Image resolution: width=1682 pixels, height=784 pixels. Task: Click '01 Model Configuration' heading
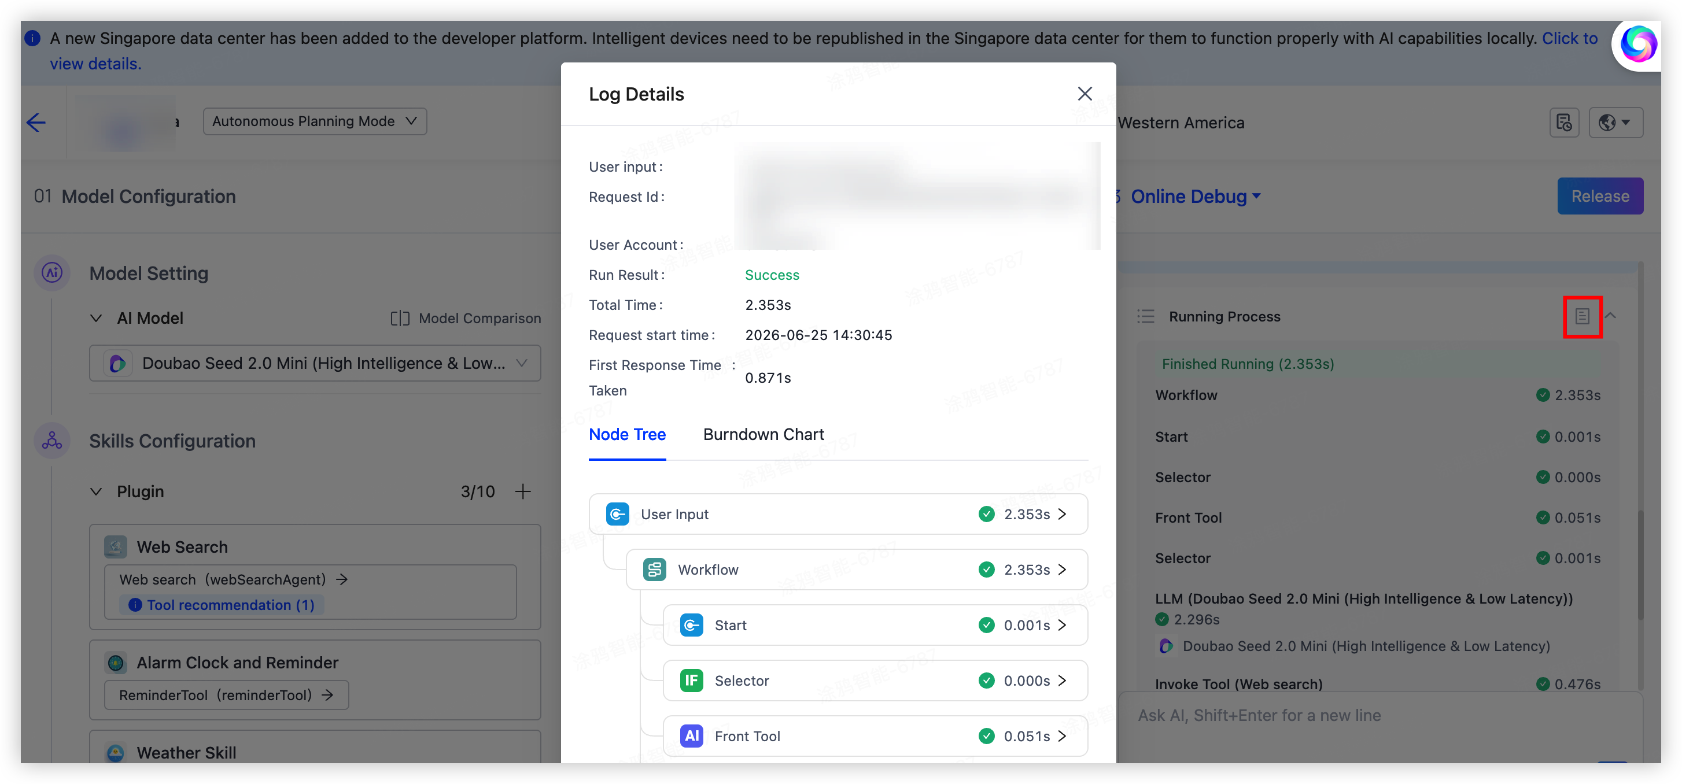pos(135,196)
